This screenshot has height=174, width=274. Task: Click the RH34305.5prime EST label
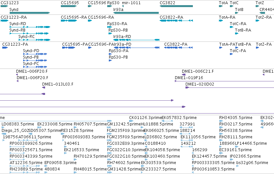[236, 118]
